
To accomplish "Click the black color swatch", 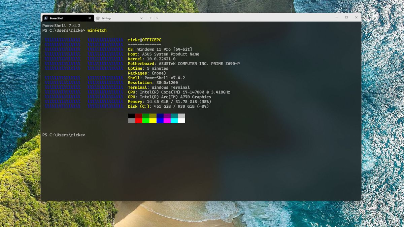I will 131,115.
